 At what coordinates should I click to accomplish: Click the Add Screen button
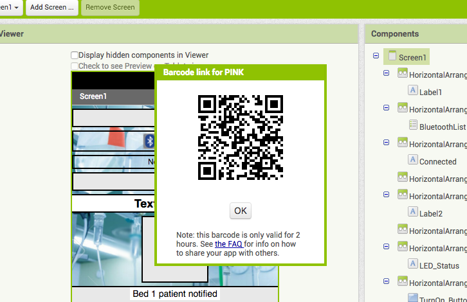coord(52,7)
